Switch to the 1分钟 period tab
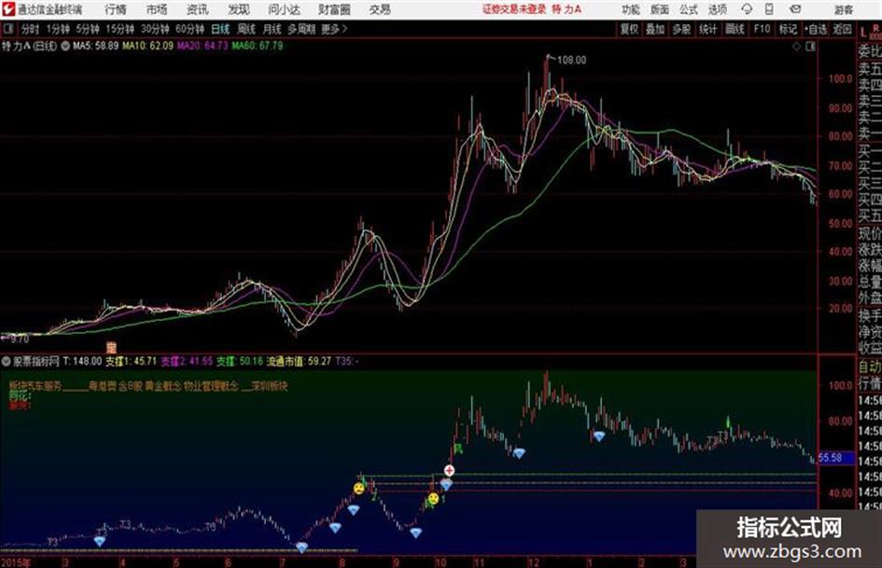 coord(57,29)
